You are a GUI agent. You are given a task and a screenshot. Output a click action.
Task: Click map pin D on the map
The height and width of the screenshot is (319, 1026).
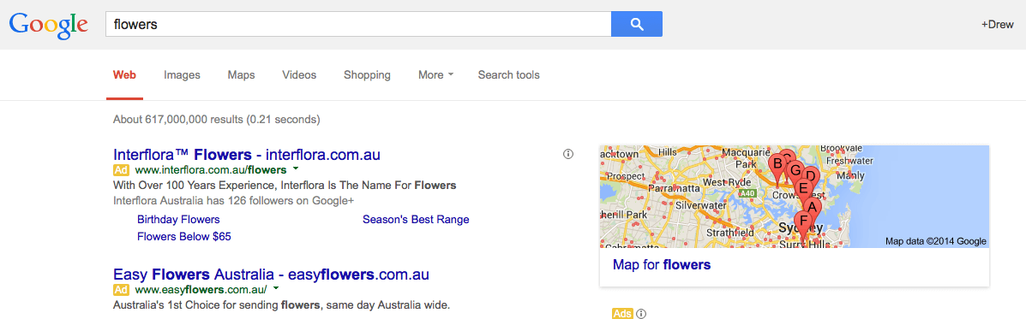[810, 177]
